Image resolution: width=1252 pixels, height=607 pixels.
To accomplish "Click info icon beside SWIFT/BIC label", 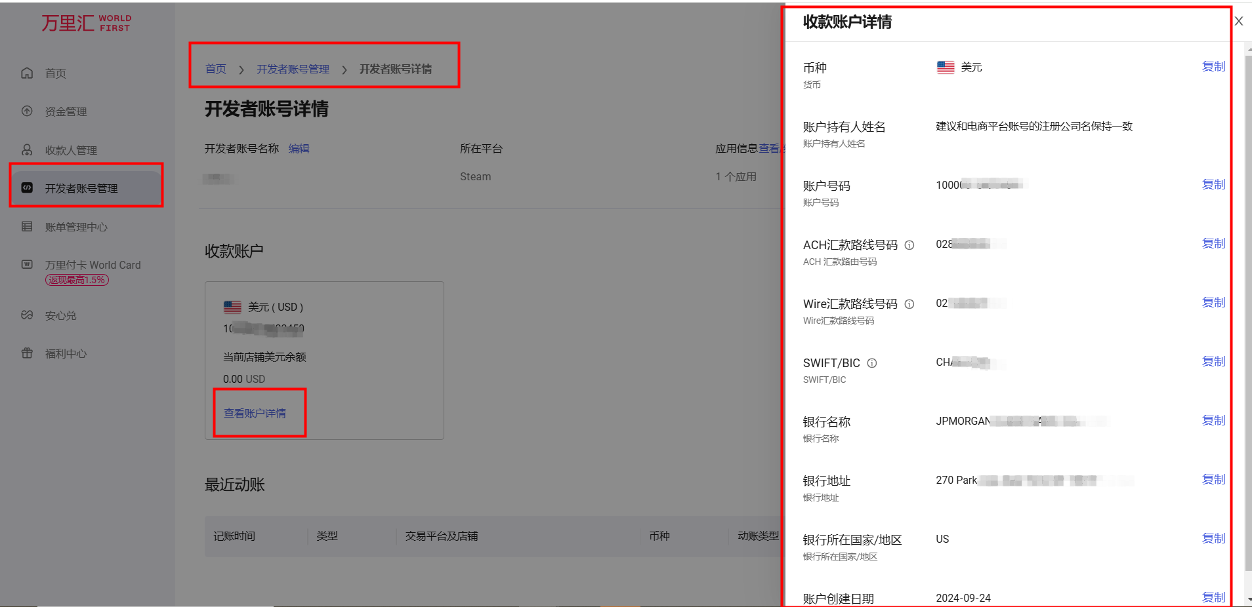I will pyautogui.click(x=872, y=363).
